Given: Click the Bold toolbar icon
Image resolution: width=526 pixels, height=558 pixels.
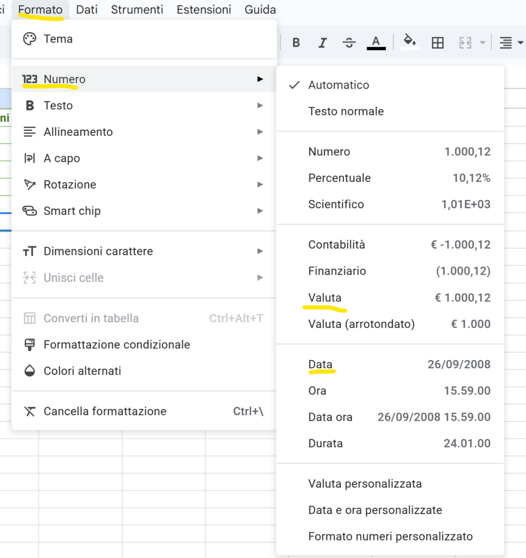Looking at the screenshot, I should pyautogui.click(x=296, y=43).
